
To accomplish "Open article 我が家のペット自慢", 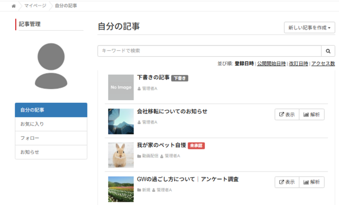I will click(162, 145).
